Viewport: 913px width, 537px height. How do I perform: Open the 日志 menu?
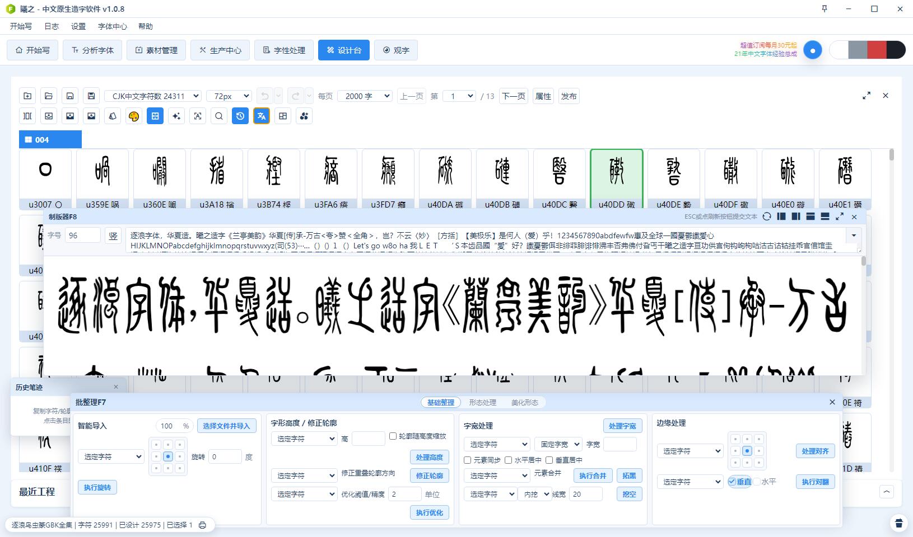click(x=52, y=26)
